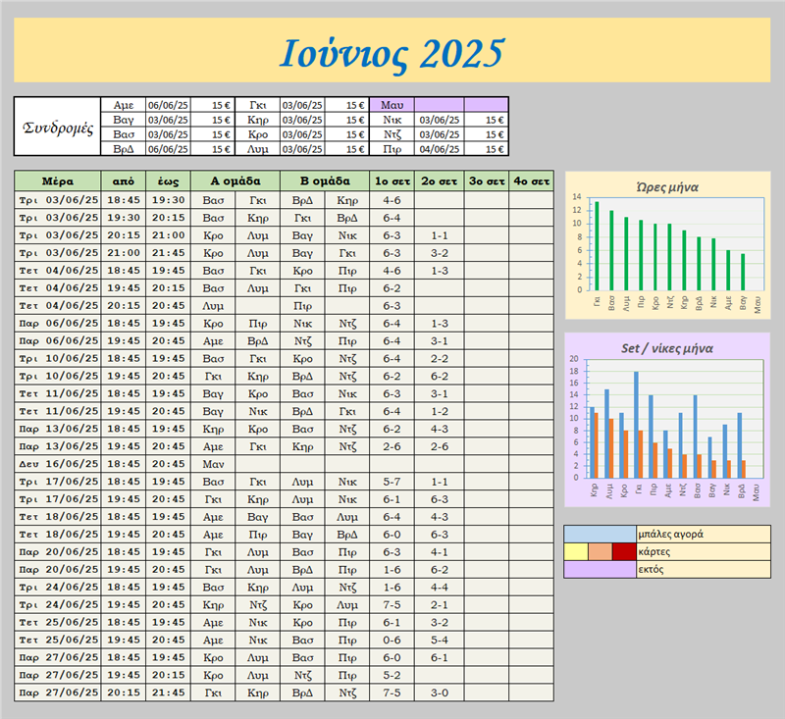Select the '0-6' first set score

392,640
